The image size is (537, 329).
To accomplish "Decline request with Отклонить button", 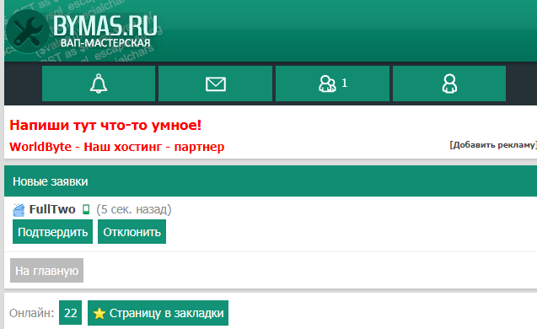I will coord(132,232).
